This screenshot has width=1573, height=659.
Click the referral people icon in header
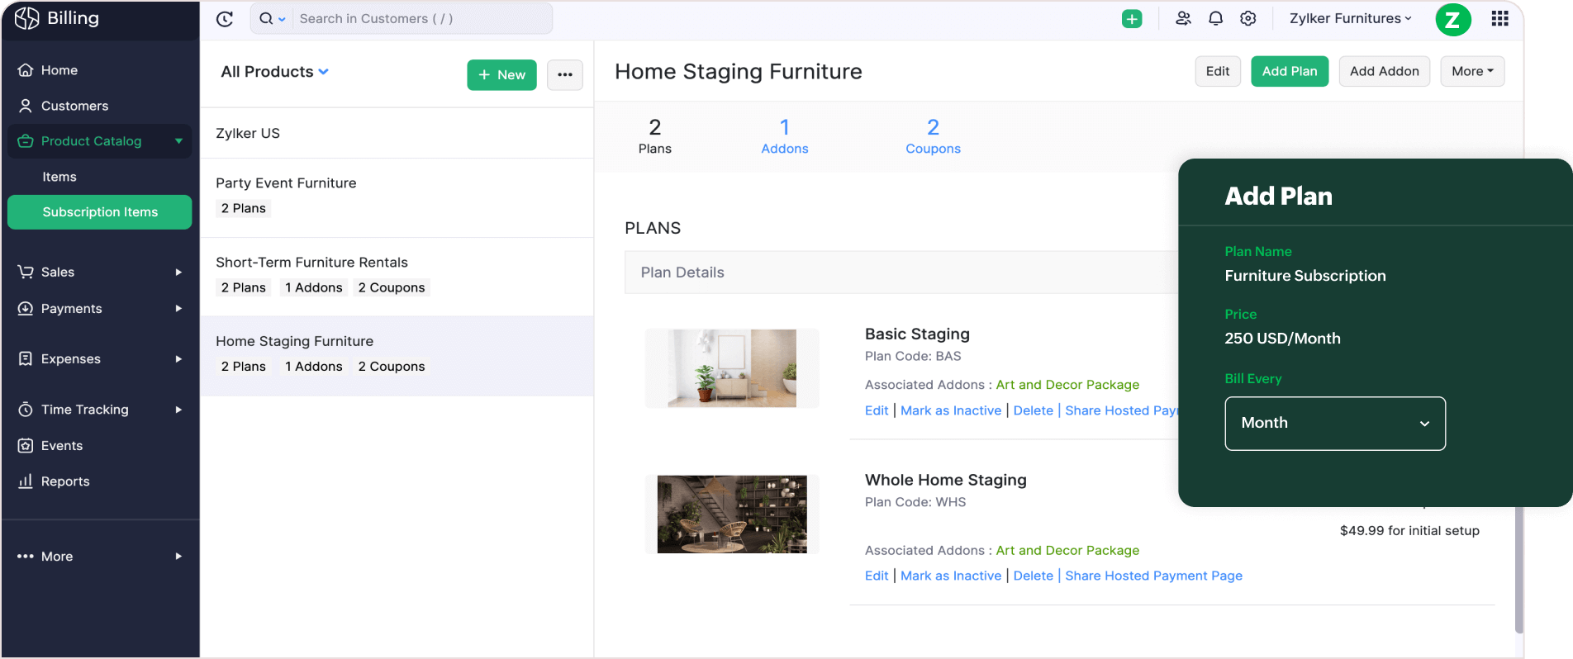click(1183, 18)
